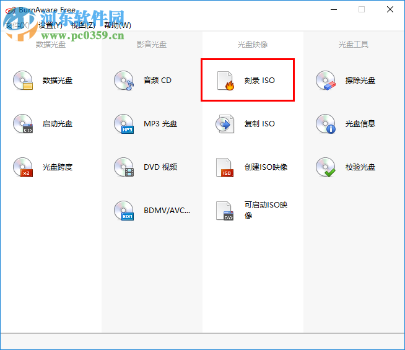The image size is (405, 350).
Task: Open the 文件(X) menu
Action: pyautogui.click(x=17, y=25)
